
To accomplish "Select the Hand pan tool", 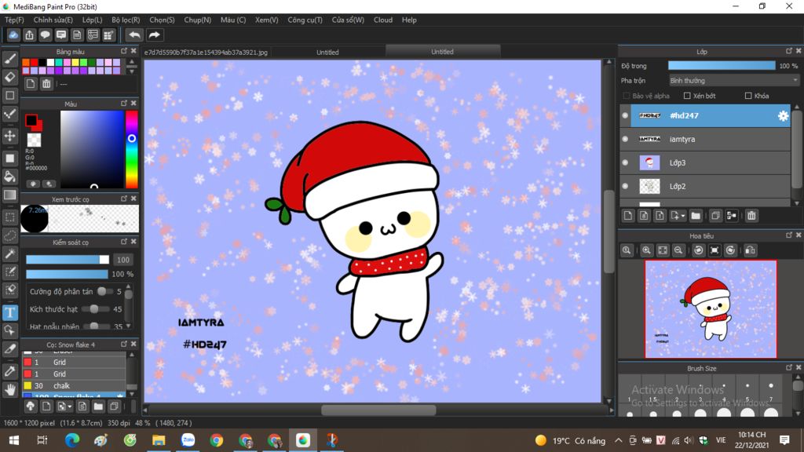I will pos(9,390).
